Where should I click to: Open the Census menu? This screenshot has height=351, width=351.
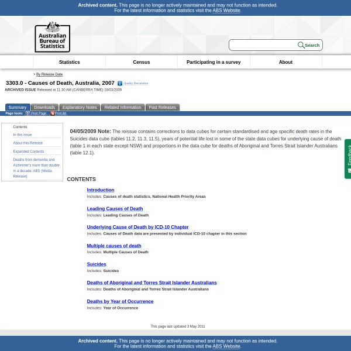point(142,62)
